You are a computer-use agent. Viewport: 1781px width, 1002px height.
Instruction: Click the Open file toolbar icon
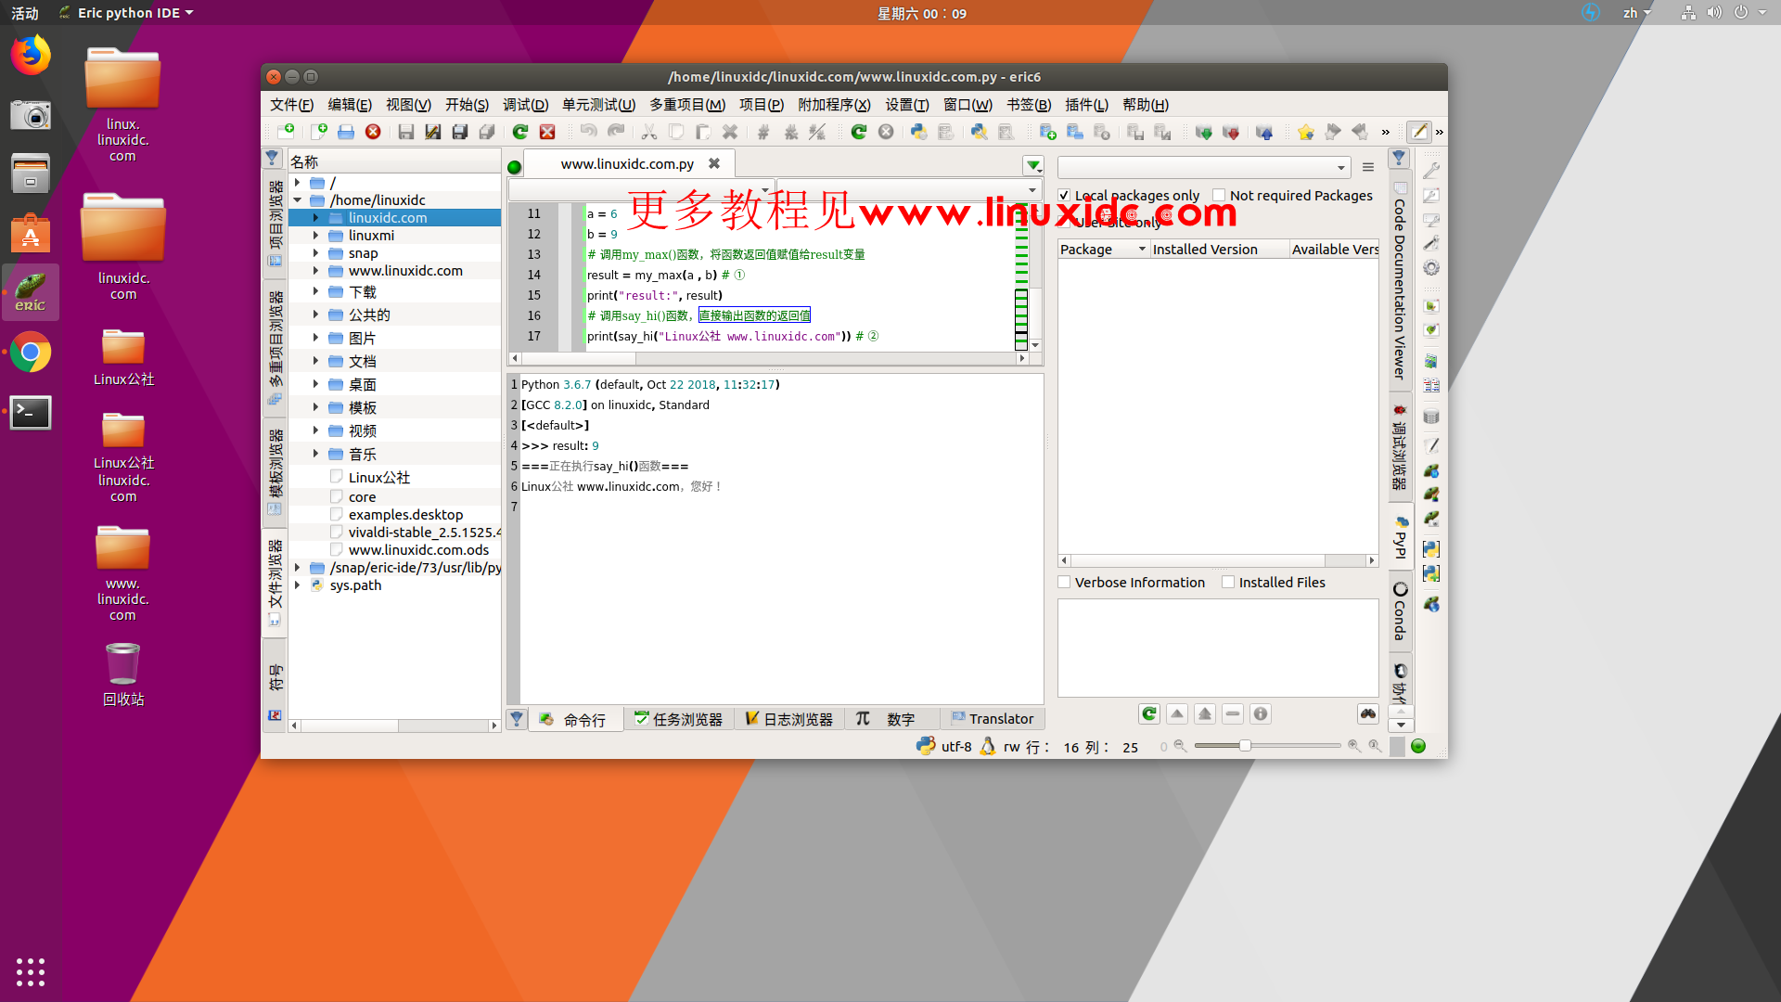346,132
